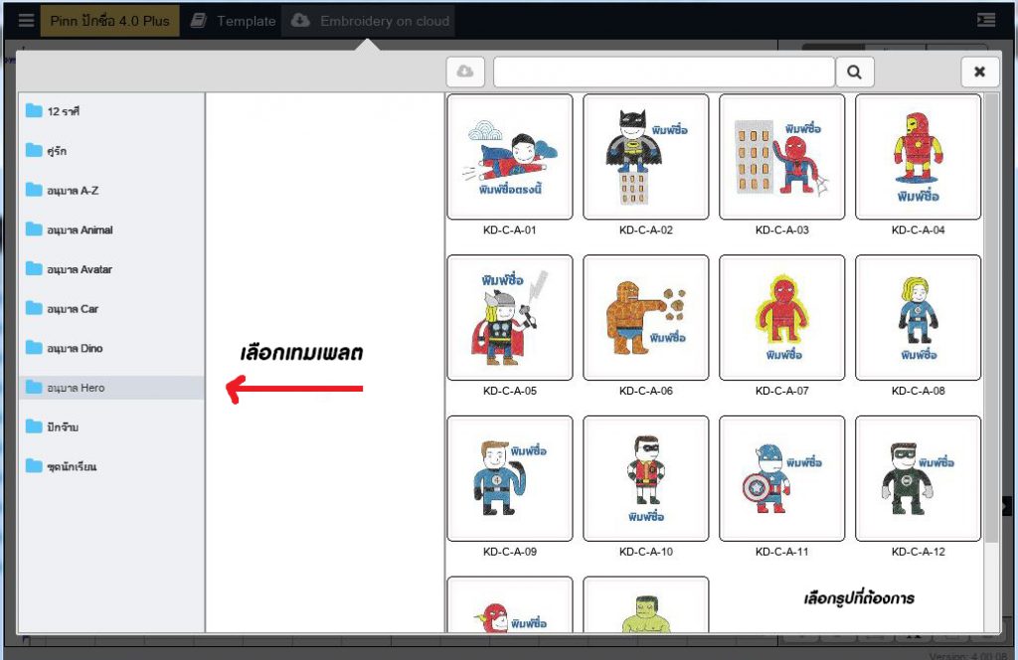1018x660 pixels.
Task: Select the Spider-Man template KD-C-A-03
Action: pyautogui.click(x=781, y=156)
